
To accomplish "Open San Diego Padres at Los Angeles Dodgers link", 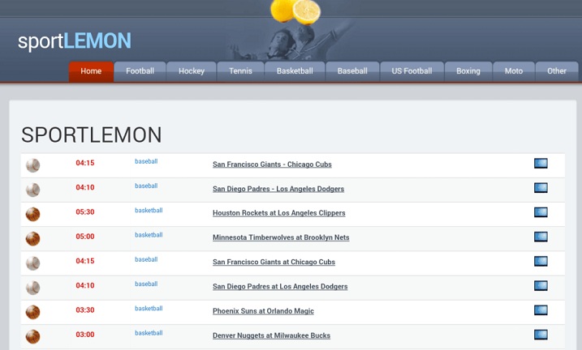I will 280,287.
